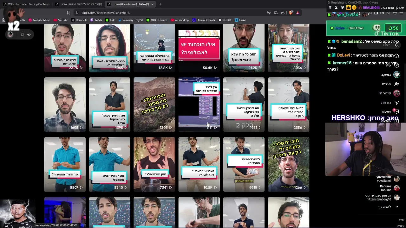Open the שידור חי LIVE sidebar item
This screenshot has height=228, width=406.
pos(389,93)
